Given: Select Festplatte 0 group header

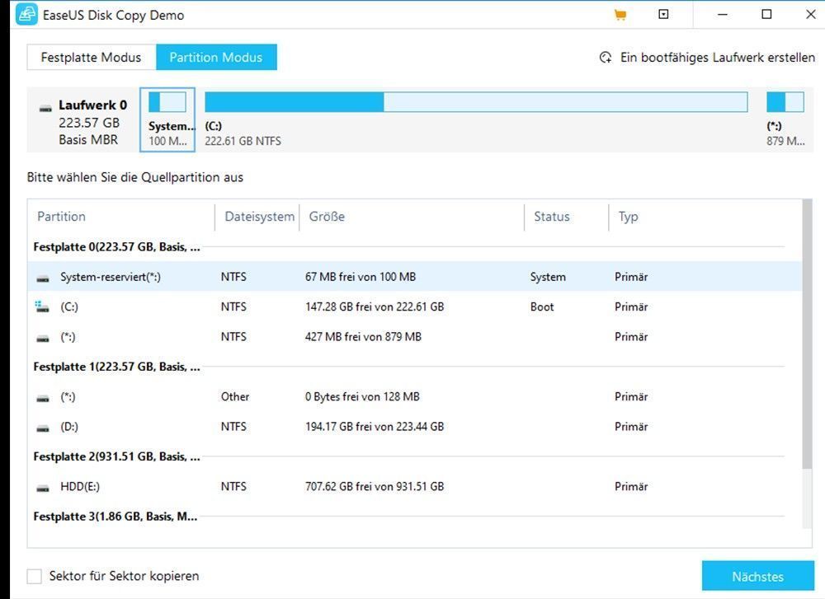Looking at the screenshot, I should [117, 247].
